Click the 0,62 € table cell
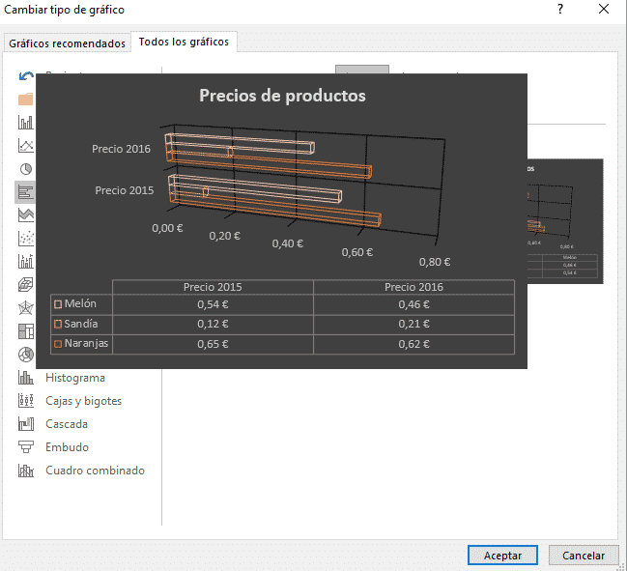Image resolution: width=627 pixels, height=571 pixels. (413, 344)
